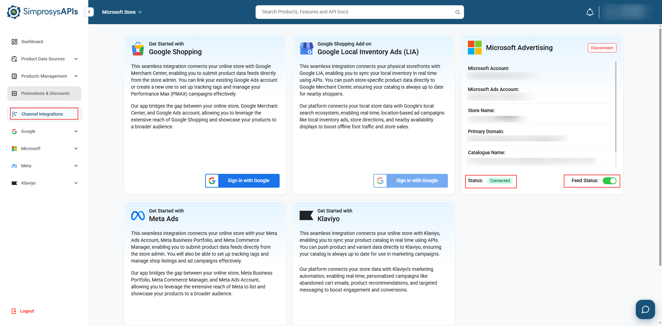Click the Google Shopping card icon
This screenshot has height=326, width=662.
[138, 49]
